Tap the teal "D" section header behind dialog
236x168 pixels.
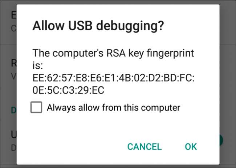14,110
